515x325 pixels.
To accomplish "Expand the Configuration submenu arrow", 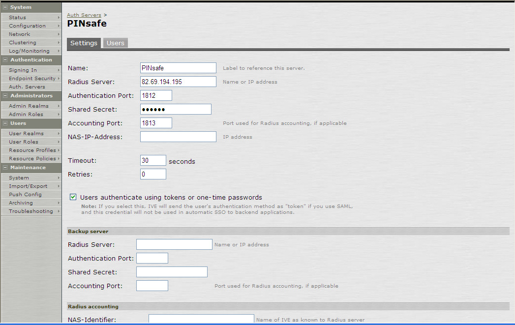I will (x=59, y=26).
